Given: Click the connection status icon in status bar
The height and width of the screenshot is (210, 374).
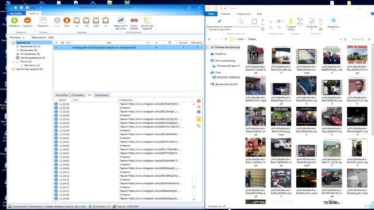Looking at the screenshot, I should click(10, 206).
